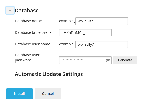Select the Database heading text
148x100 pixels.
tap(27, 11)
